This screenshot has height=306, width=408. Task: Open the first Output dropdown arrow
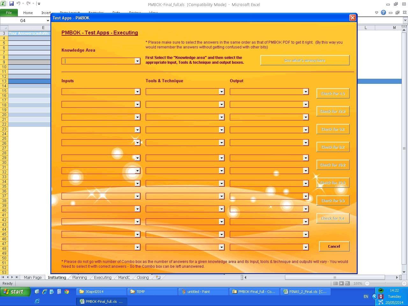pyautogui.click(x=305, y=91)
